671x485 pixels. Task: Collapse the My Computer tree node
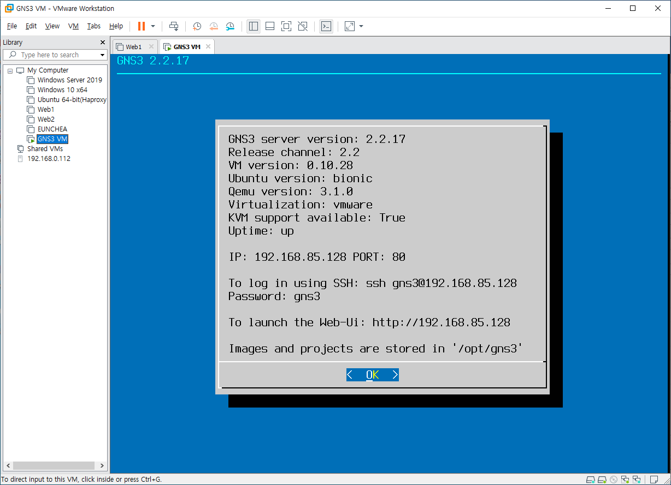click(10, 70)
